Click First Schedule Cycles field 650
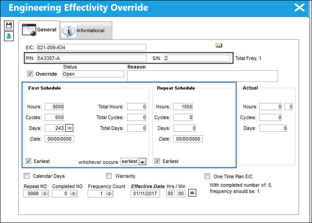The height and width of the screenshot is (223, 312). 55,117
